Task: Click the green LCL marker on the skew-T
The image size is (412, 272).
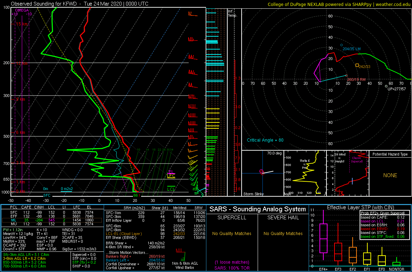Action: (x=171, y=189)
